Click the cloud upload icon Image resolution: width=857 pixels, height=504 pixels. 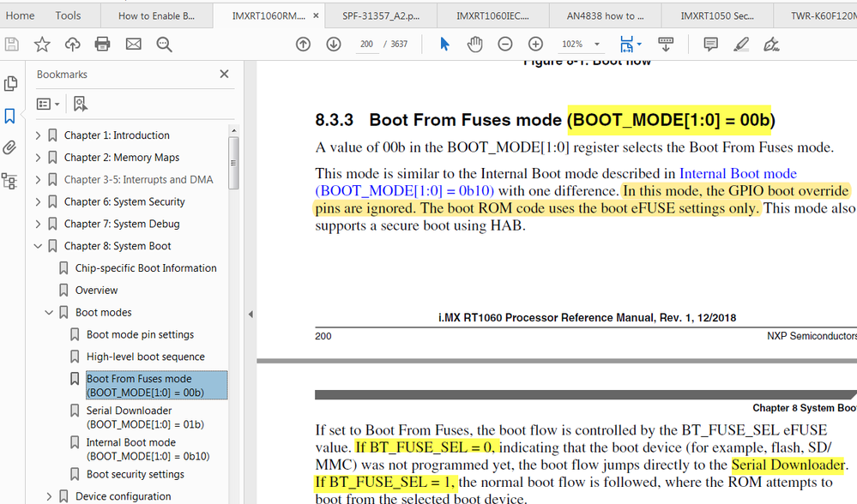(x=72, y=45)
